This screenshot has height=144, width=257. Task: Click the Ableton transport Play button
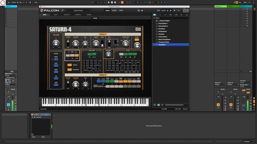tap(109, 2)
